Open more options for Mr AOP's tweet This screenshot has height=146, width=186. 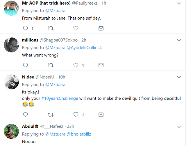point(179,3)
